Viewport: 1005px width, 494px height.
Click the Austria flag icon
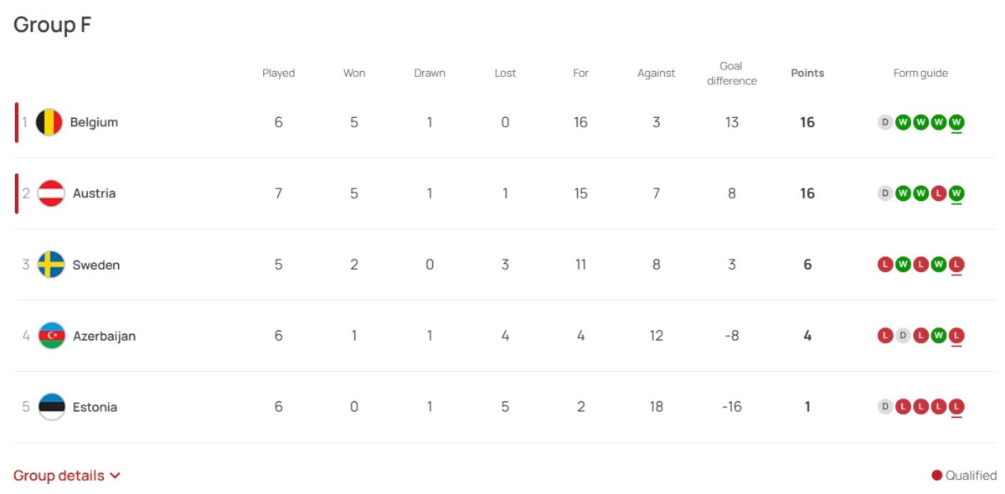(x=51, y=193)
